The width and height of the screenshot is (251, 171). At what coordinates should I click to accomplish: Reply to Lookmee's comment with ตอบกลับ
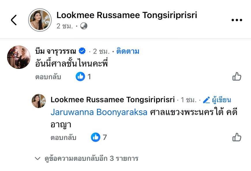63,138
